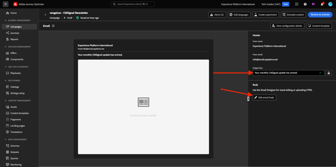Open the Experience Platform International org switcher
This screenshot has height=167, width=336.
(x=238, y=4)
